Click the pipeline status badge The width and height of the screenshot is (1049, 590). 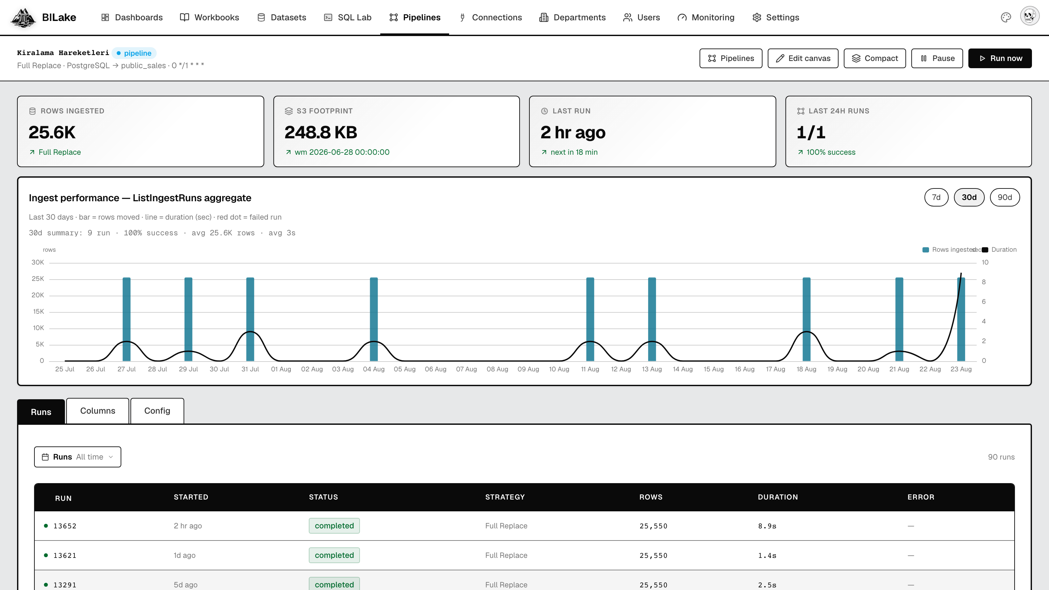coord(134,53)
